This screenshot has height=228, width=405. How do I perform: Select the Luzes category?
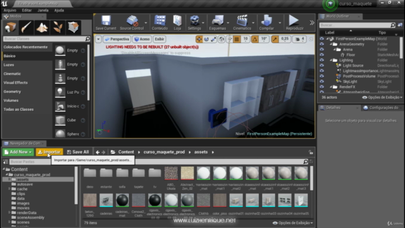coord(9,65)
